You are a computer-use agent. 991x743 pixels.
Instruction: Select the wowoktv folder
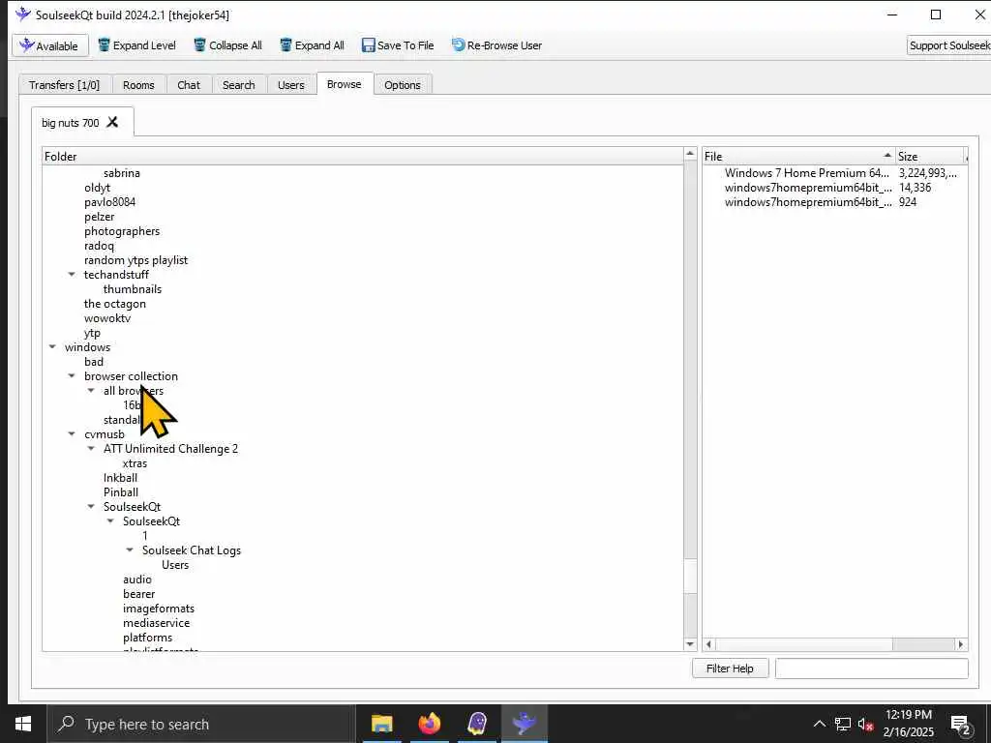tap(107, 318)
